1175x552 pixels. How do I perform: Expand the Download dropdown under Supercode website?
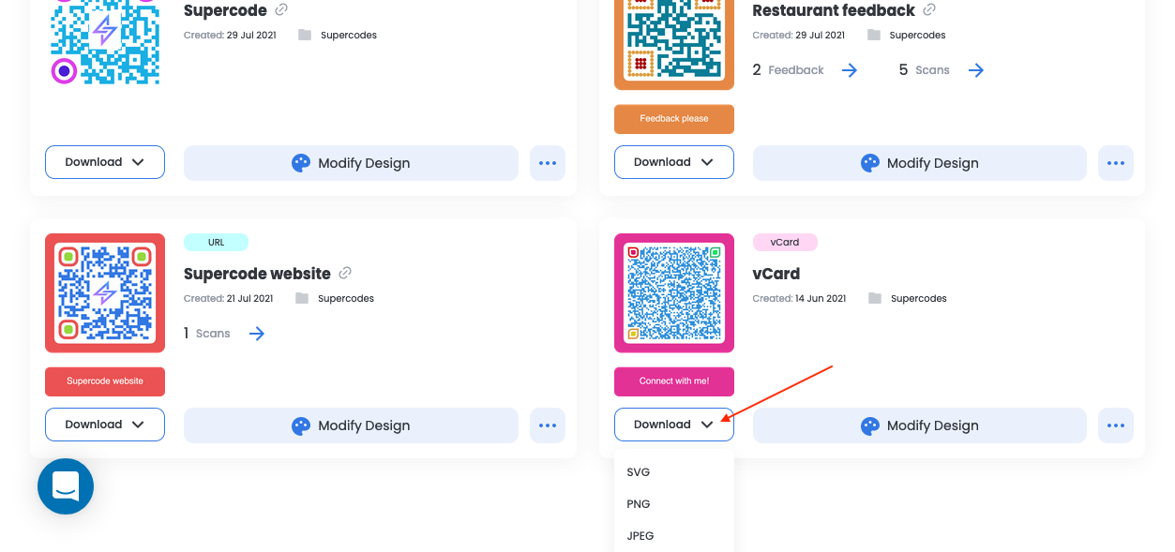104,425
